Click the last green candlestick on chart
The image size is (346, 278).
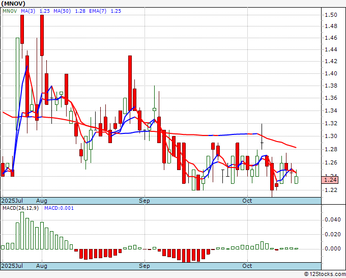point(296,179)
